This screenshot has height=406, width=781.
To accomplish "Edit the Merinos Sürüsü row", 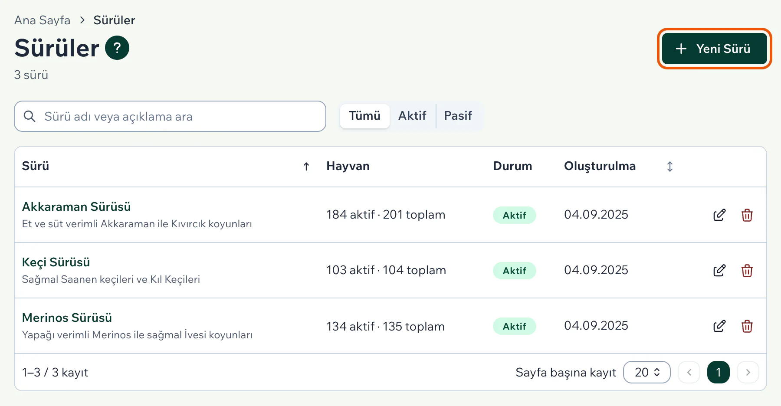I will [x=719, y=326].
